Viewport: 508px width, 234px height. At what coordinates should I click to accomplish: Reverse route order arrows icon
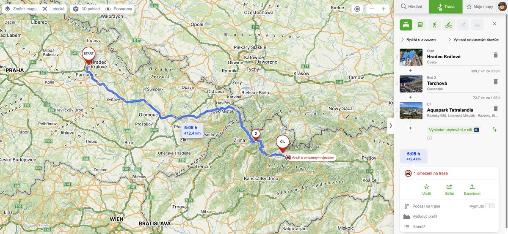[x=494, y=130]
